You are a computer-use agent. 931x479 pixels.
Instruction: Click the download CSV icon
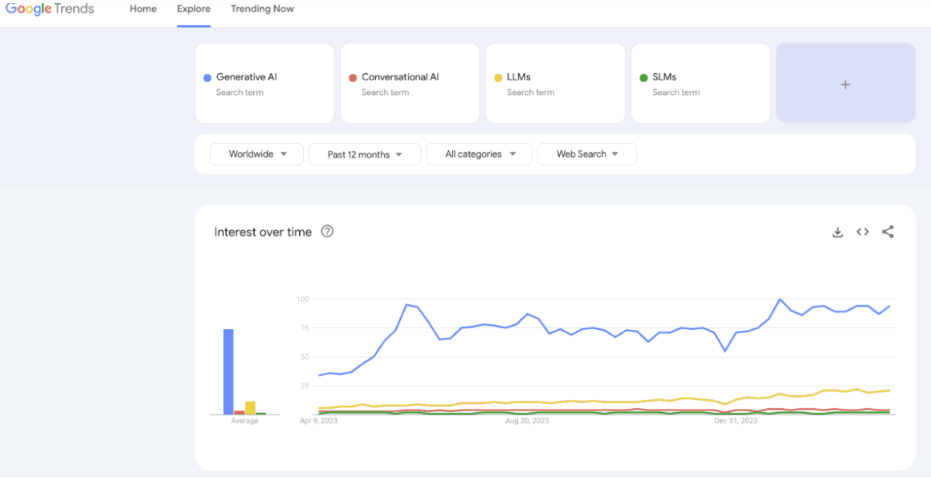pyautogui.click(x=838, y=233)
